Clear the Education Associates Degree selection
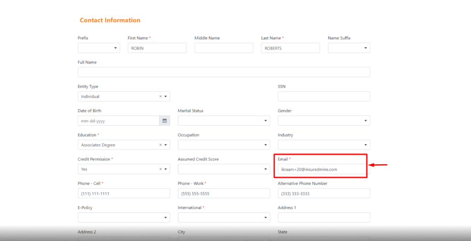 pos(161,145)
